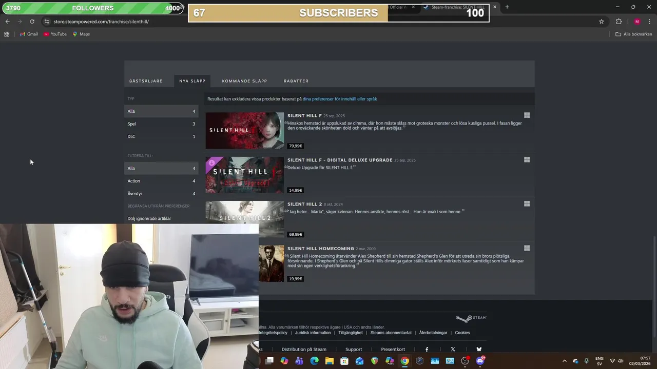Open Tillgänglighet footer link
Screen dimensions: 657x369
click(351, 333)
